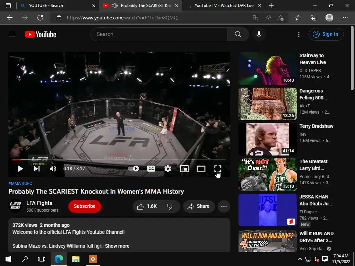Screen dimensions: 355x266
Task: Open LFA Fights channel name link
Action: [x=40, y=203]
